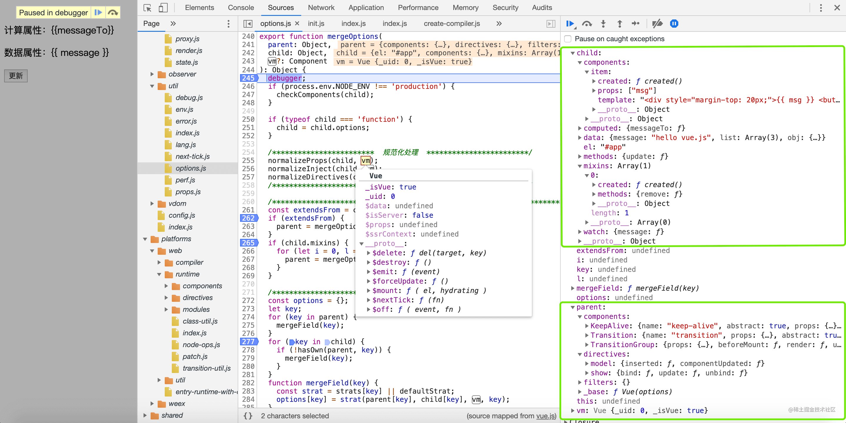
Task: Open config.js file
Action: coord(181,215)
